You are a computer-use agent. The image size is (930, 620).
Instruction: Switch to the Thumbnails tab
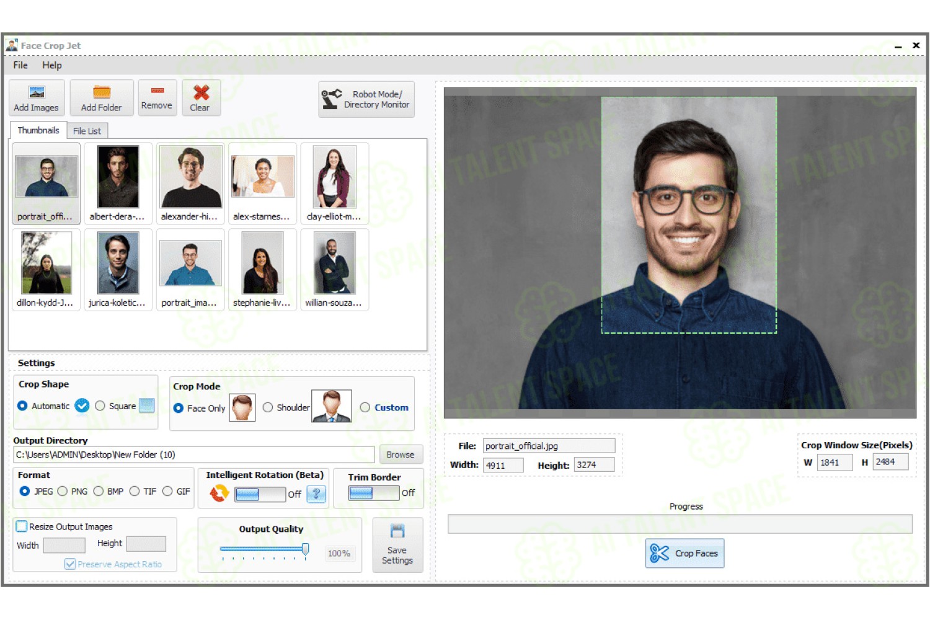38,130
